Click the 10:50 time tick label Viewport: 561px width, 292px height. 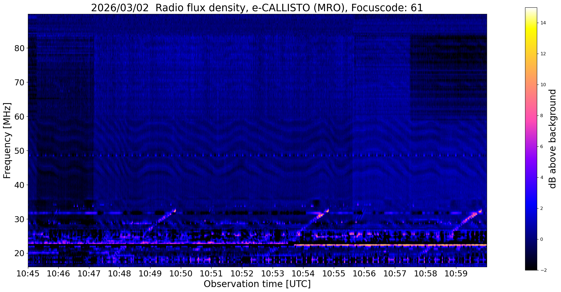click(x=181, y=273)
